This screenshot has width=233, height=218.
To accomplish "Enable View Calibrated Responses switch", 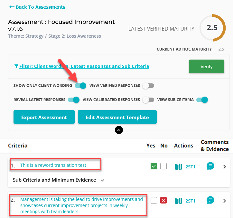I will (148, 100).
